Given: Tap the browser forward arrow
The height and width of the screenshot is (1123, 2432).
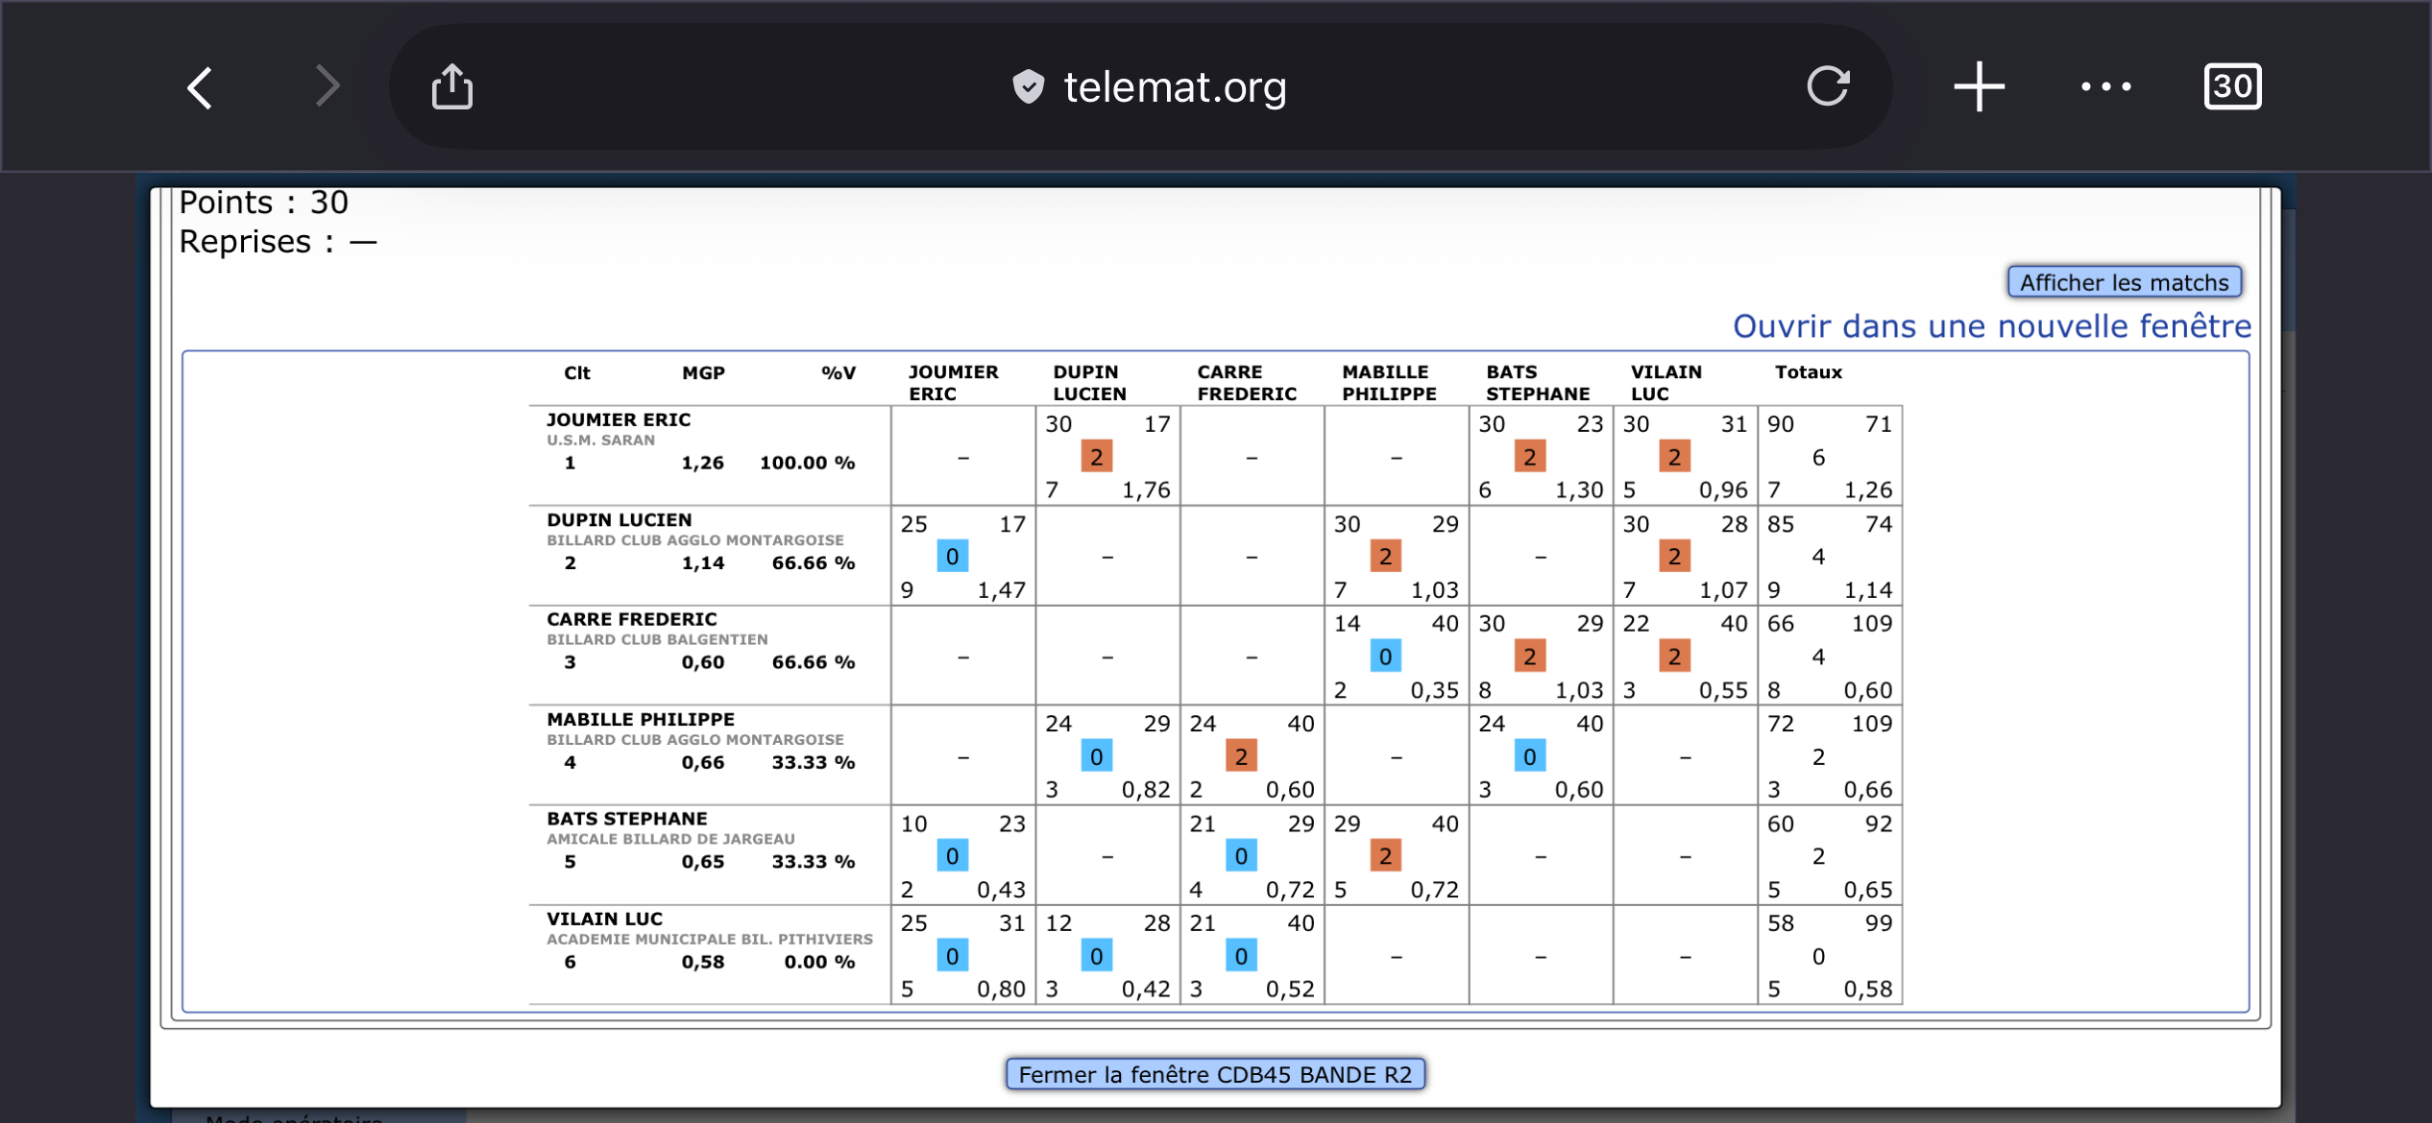Looking at the screenshot, I should pos(328,86).
